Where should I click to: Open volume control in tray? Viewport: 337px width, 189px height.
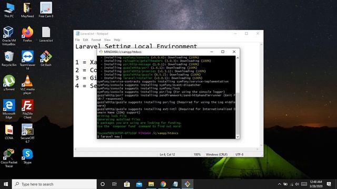(297, 184)
